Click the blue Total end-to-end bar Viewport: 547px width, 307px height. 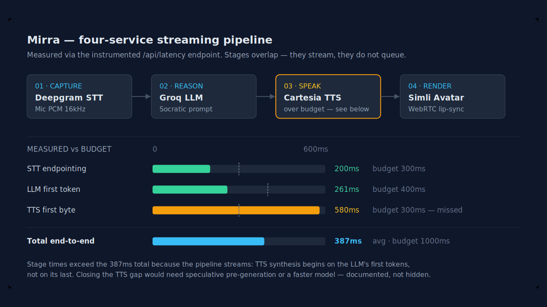point(208,241)
